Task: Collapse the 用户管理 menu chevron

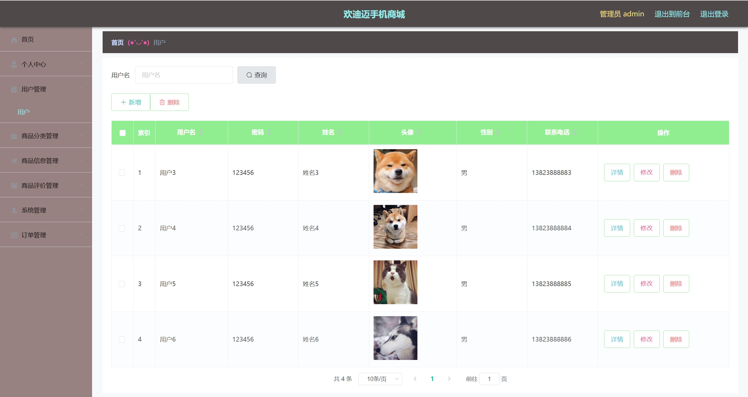Action: 81,88
